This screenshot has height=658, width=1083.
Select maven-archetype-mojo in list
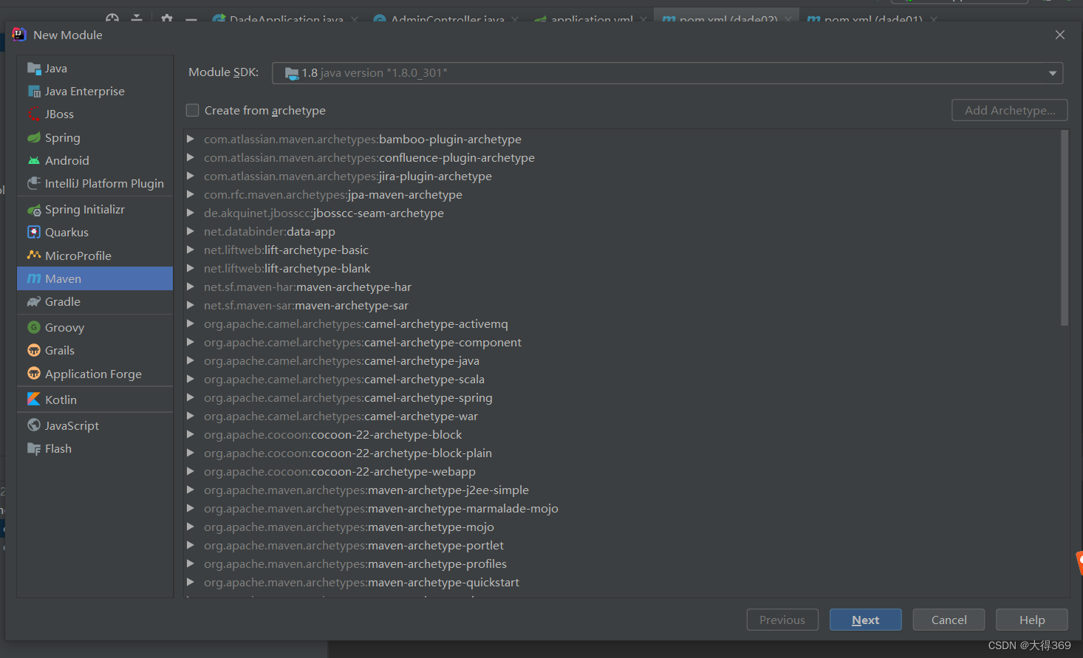point(622,527)
